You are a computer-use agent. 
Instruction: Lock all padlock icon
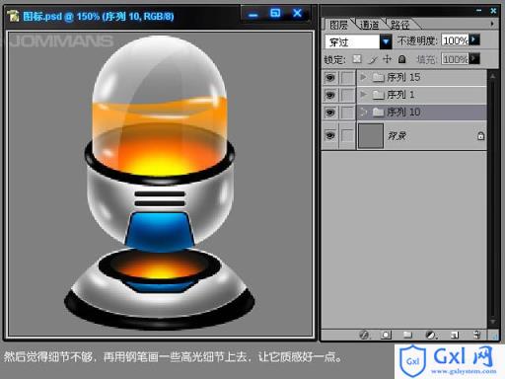(x=401, y=59)
